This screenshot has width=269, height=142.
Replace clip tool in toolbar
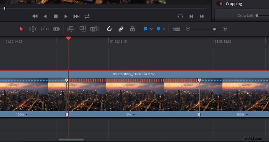pyautogui.click(x=94, y=29)
